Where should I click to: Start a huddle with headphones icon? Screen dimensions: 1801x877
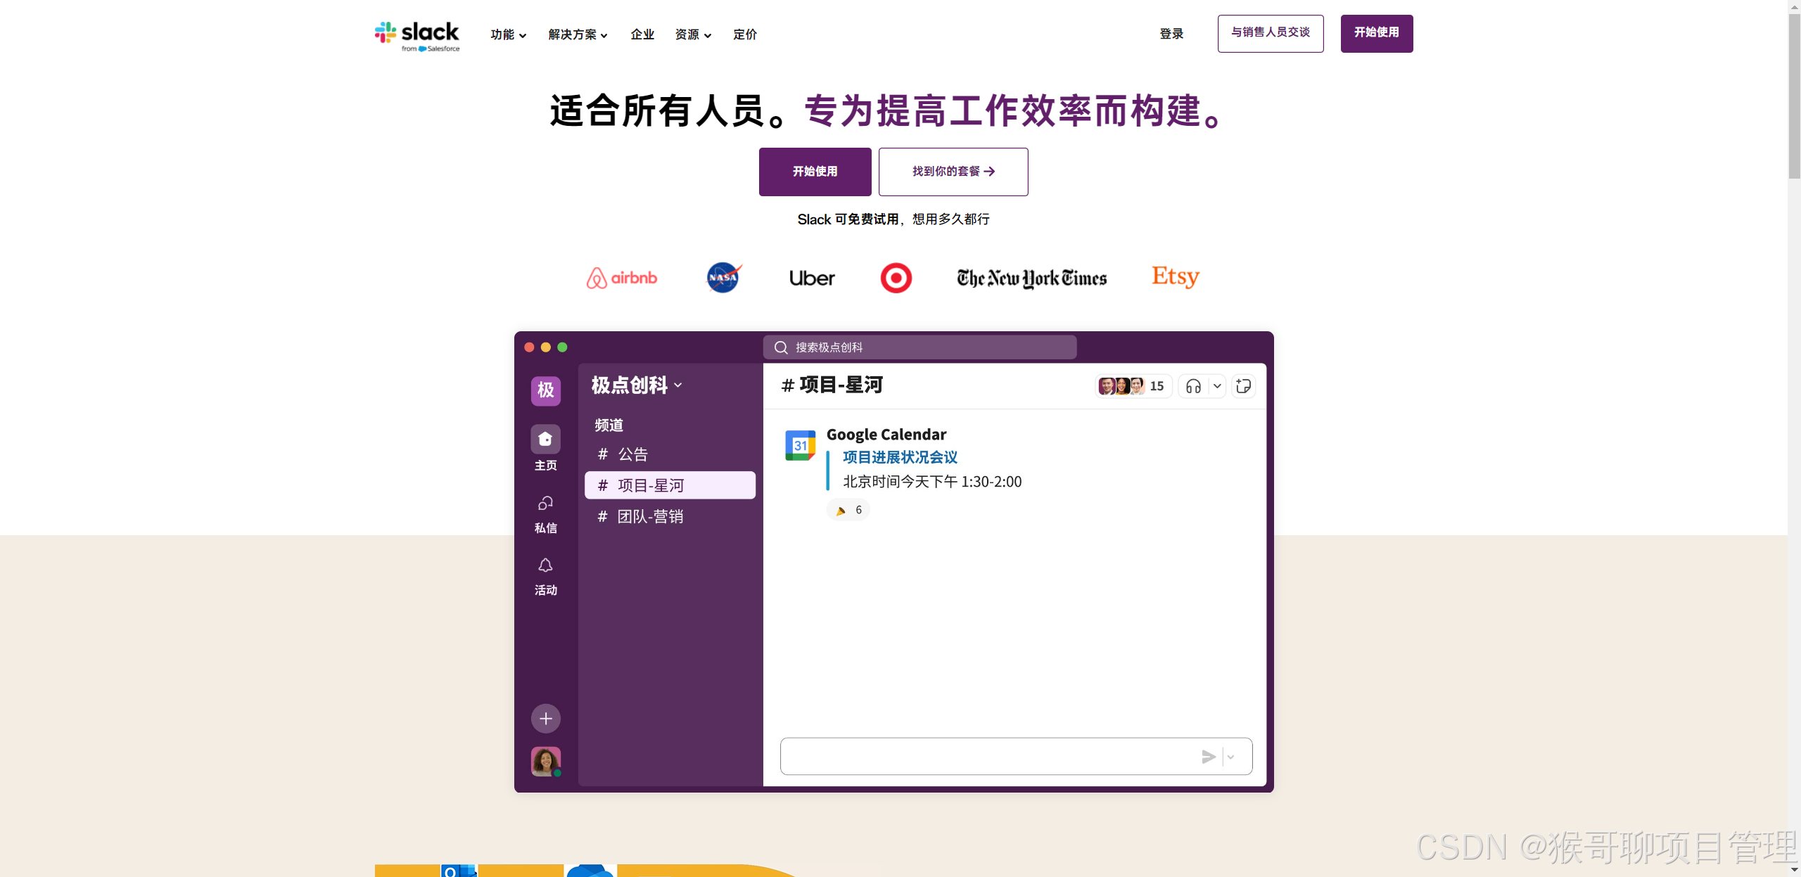[1193, 386]
